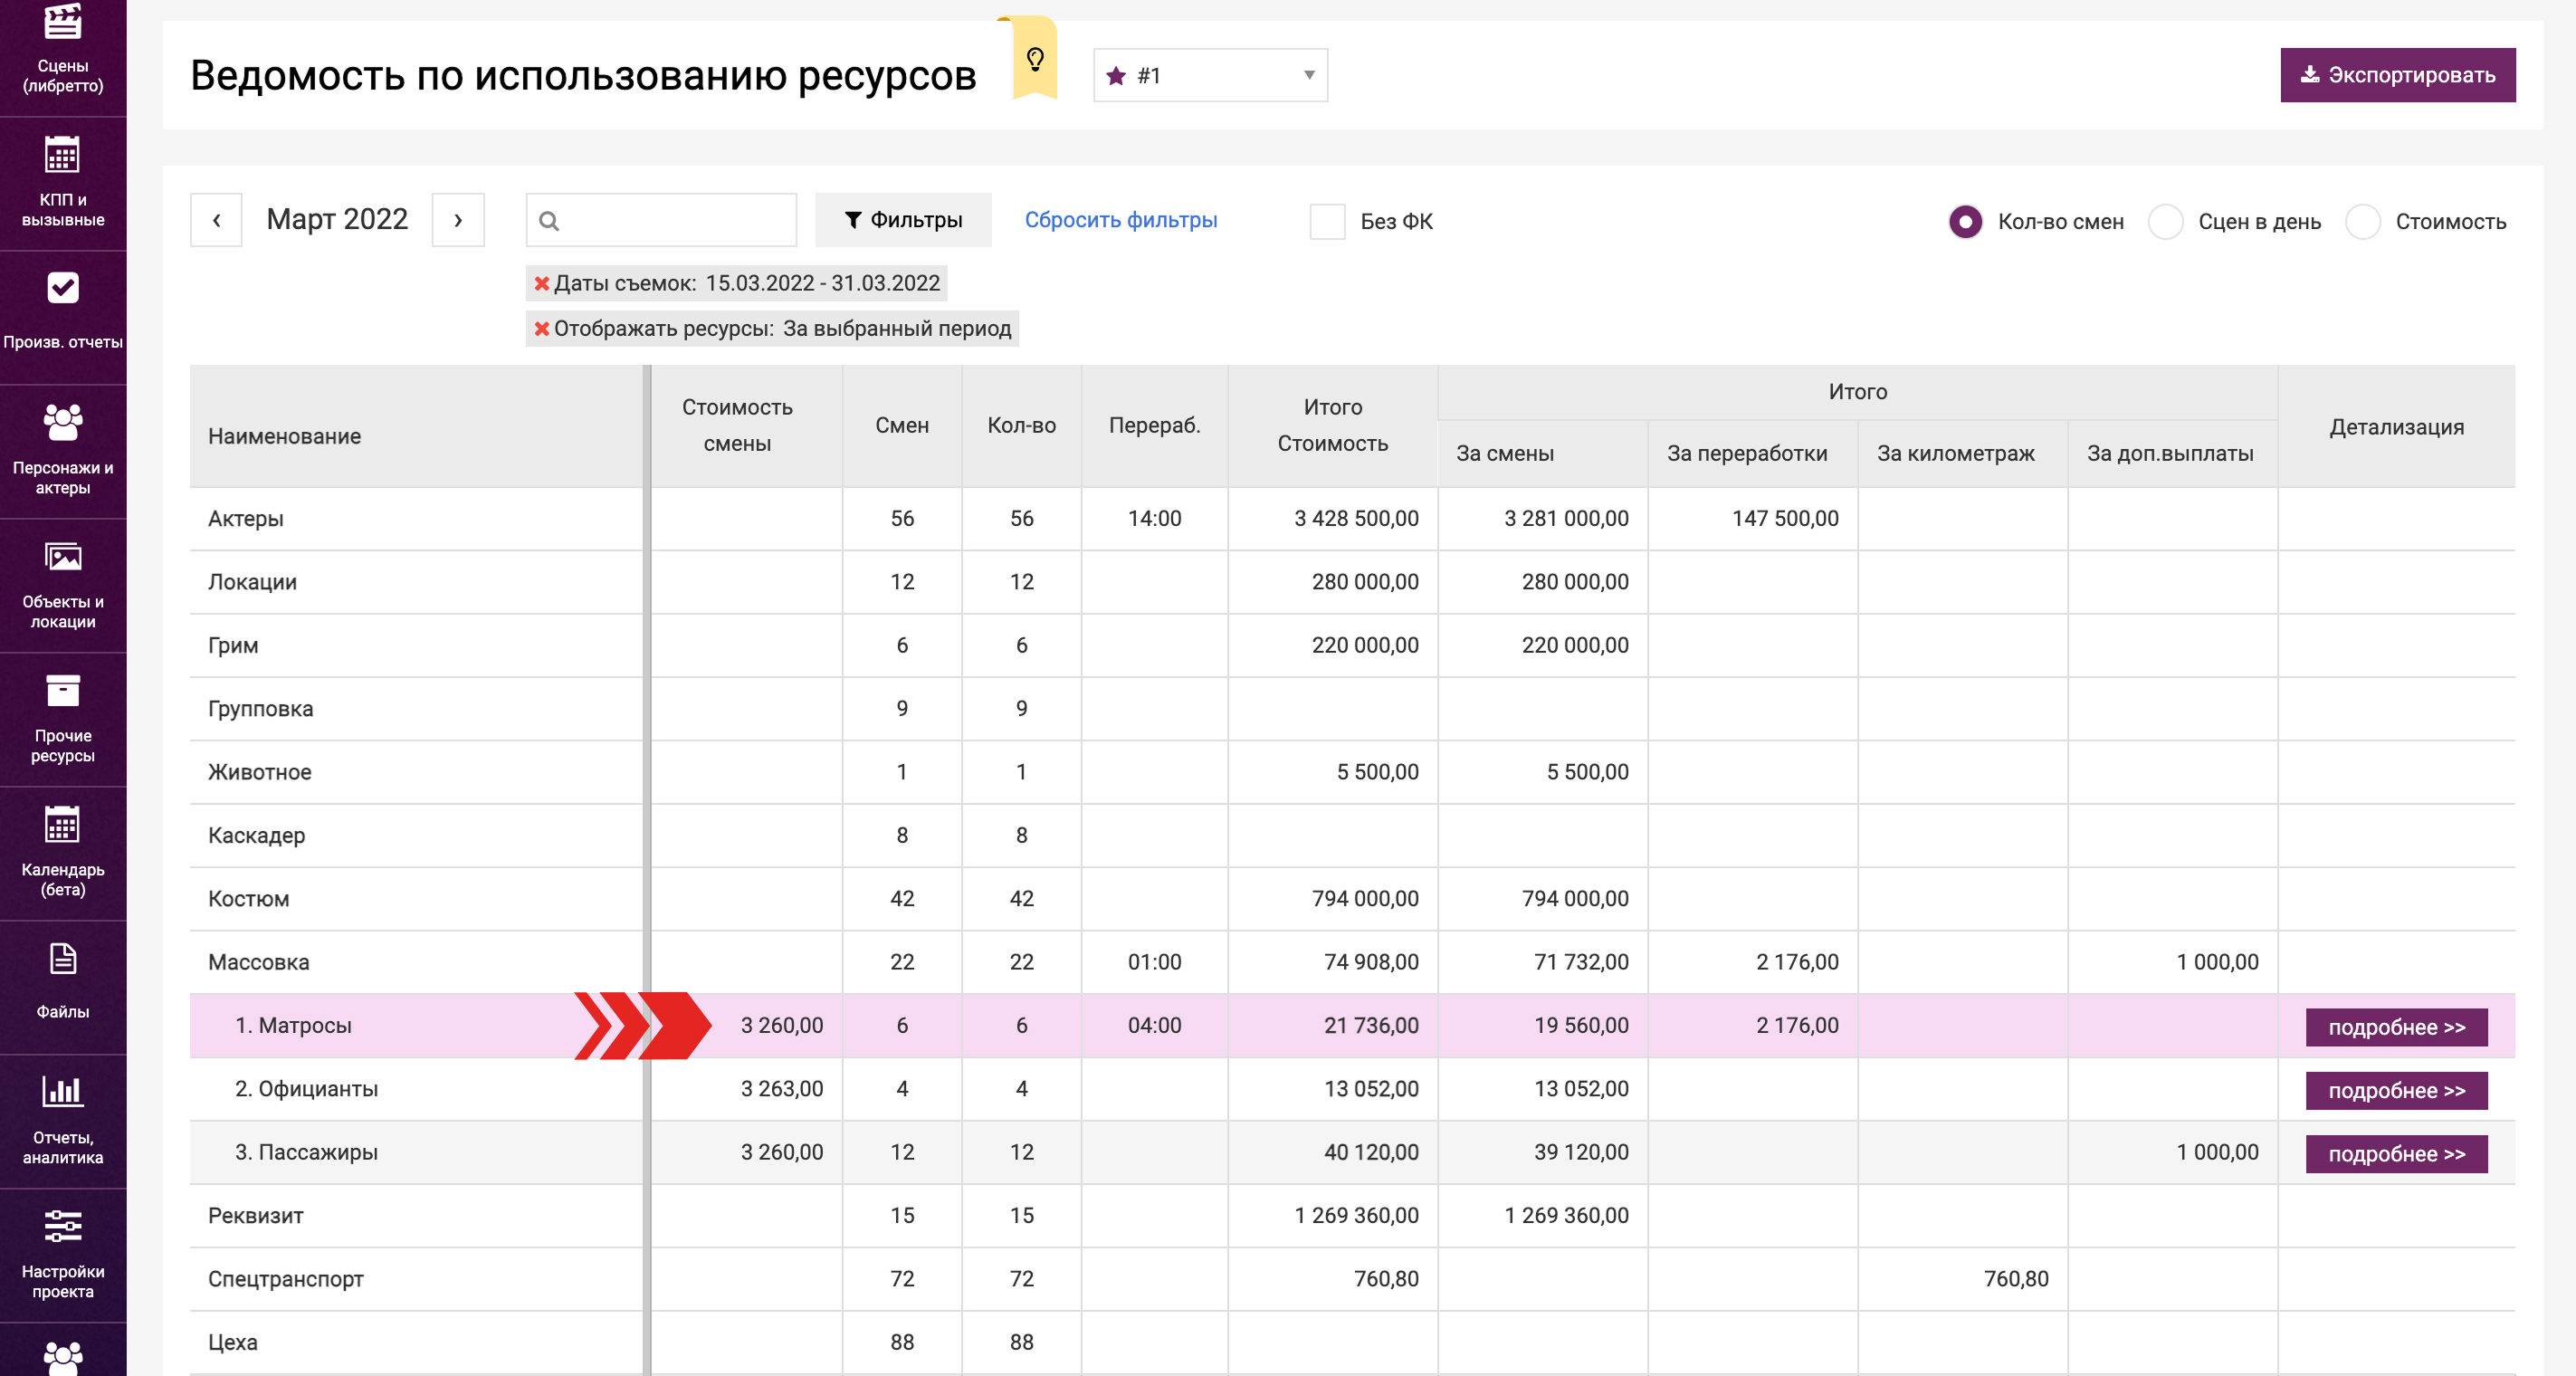This screenshot has width=2576, height=1376.
Task: Click the Март 2022 month label
Action: point(337,220)
